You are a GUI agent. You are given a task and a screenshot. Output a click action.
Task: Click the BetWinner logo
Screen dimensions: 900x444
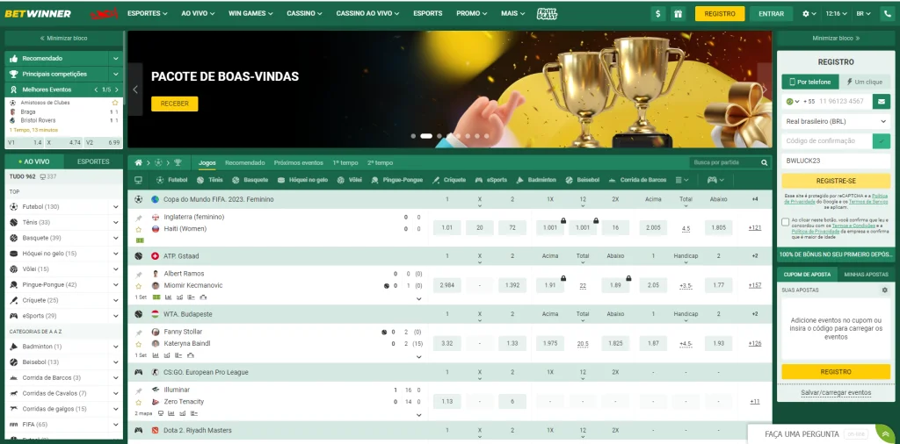(x=38, y=14)
